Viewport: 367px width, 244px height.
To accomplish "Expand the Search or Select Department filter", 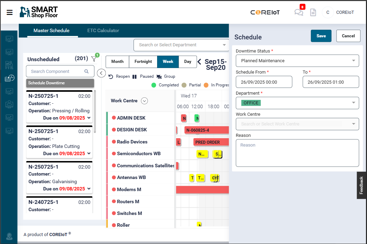I will tap(182, 45).
